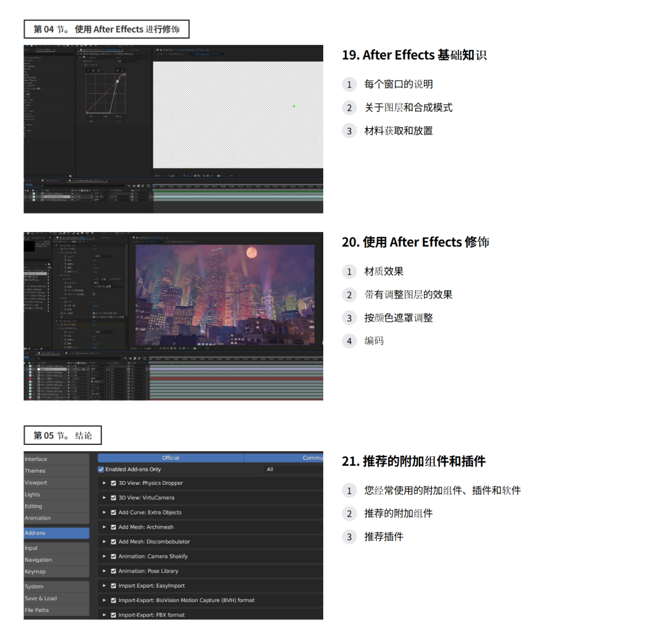The width and height of the screenshot is (649, 630).
Task: Open the Save & Load preferences section
Action: point(56,598)
